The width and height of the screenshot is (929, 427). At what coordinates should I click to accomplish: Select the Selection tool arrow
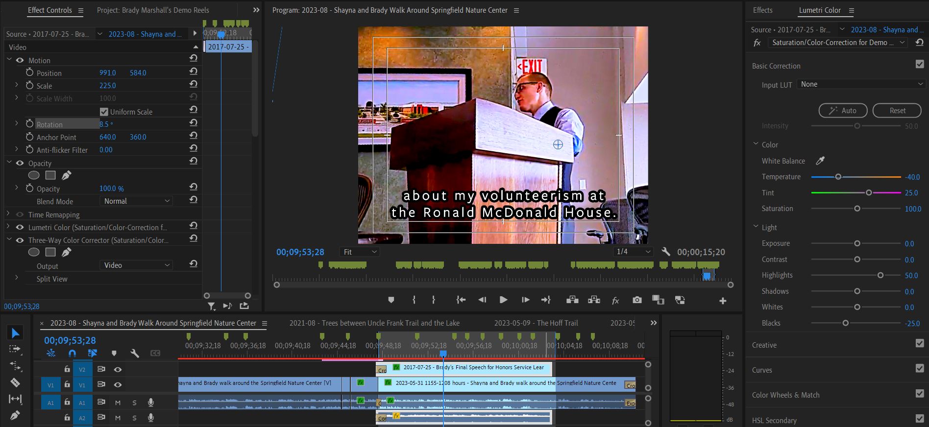(15, 333)
